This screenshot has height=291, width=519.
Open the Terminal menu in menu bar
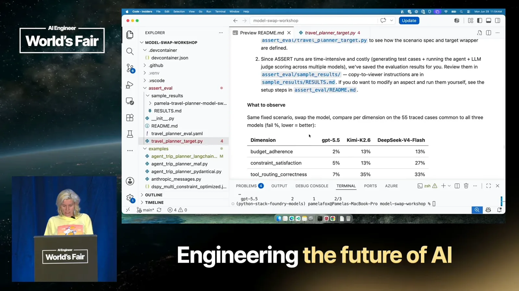tap(220, 12)
